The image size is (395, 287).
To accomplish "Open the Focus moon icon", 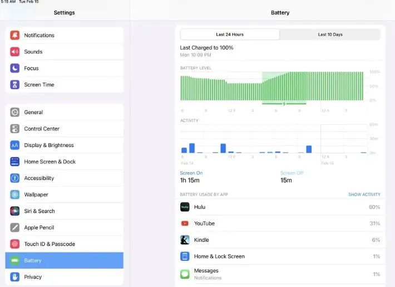I will 14,68.
